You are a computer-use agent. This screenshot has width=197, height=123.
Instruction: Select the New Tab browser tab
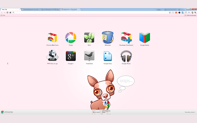pyautogui.click(x=10, y=10)
